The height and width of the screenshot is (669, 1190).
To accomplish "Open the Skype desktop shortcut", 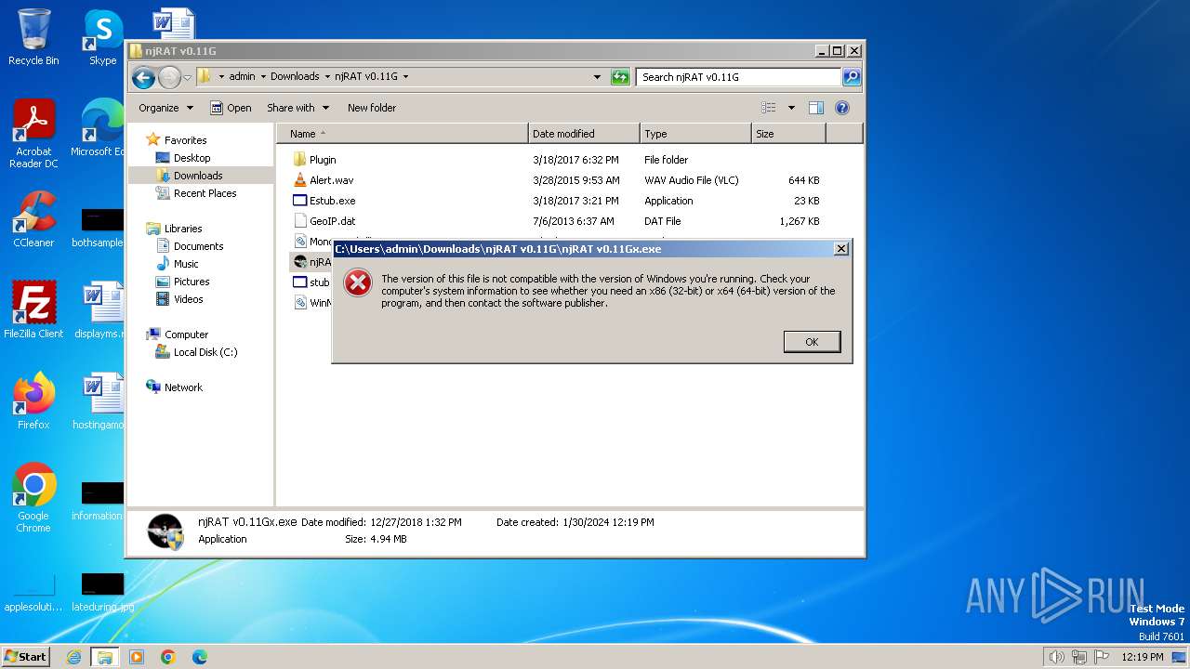I will (x=102, y=37).
